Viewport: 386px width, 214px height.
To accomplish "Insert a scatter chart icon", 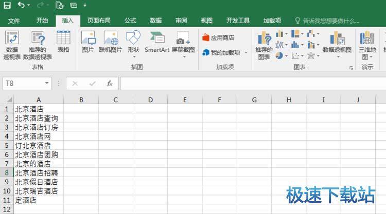I will [295, 56].
